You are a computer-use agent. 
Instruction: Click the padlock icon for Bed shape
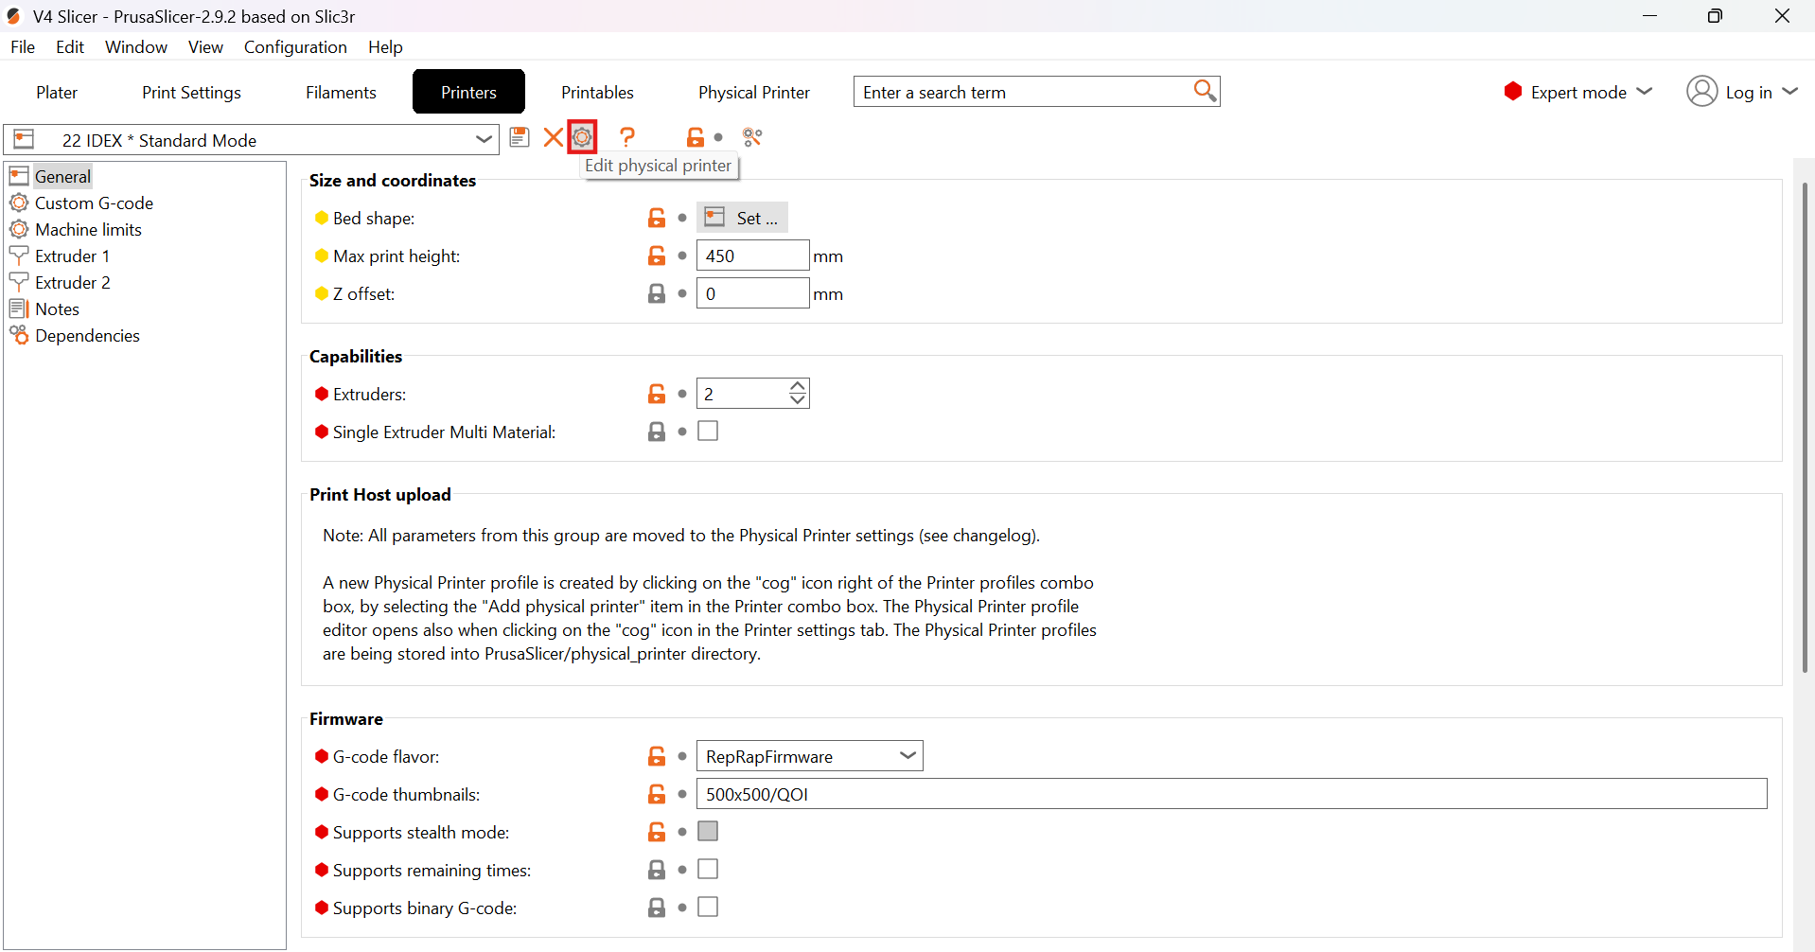(657, 218)
